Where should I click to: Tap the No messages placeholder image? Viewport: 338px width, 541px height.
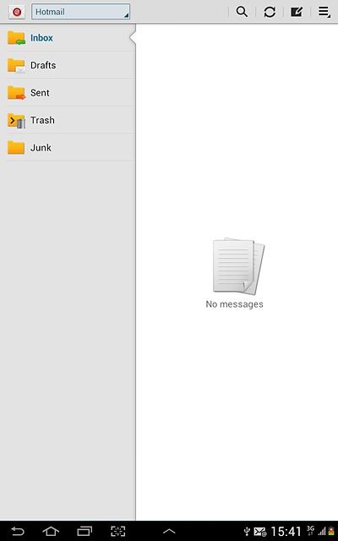[238, 265]
